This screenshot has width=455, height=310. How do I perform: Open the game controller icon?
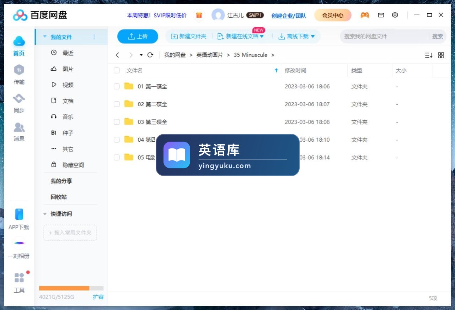tap(365, 15)
